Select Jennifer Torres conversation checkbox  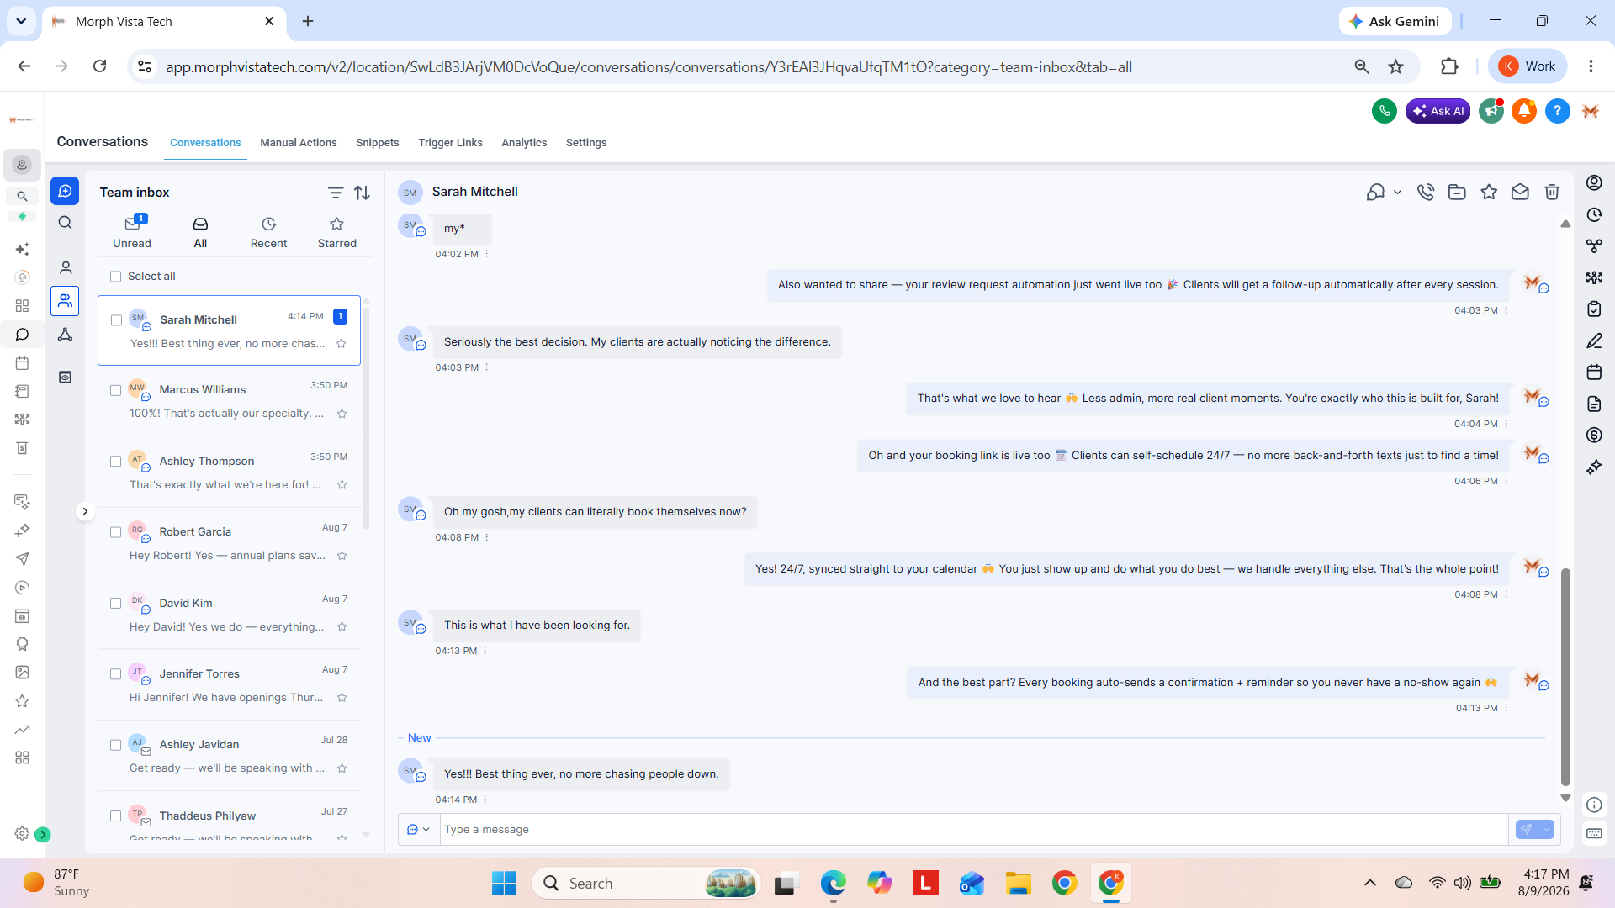click(x=116, y=674)
